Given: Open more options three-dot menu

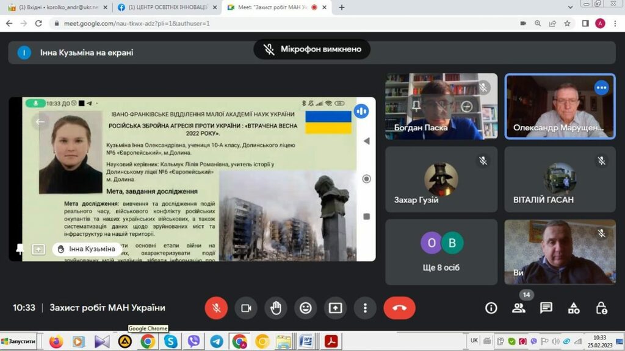Looking at the screenshot, I should [x=365, y=308].
